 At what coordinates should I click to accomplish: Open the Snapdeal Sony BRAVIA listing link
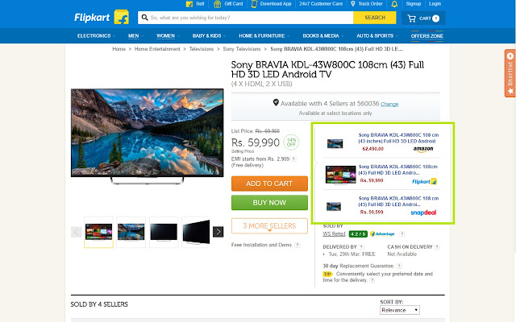[398, 201]
